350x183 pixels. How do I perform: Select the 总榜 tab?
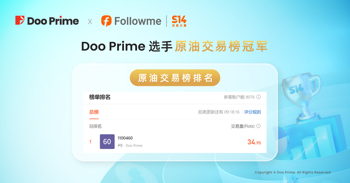pyautogui.click(x=94, y=112)
